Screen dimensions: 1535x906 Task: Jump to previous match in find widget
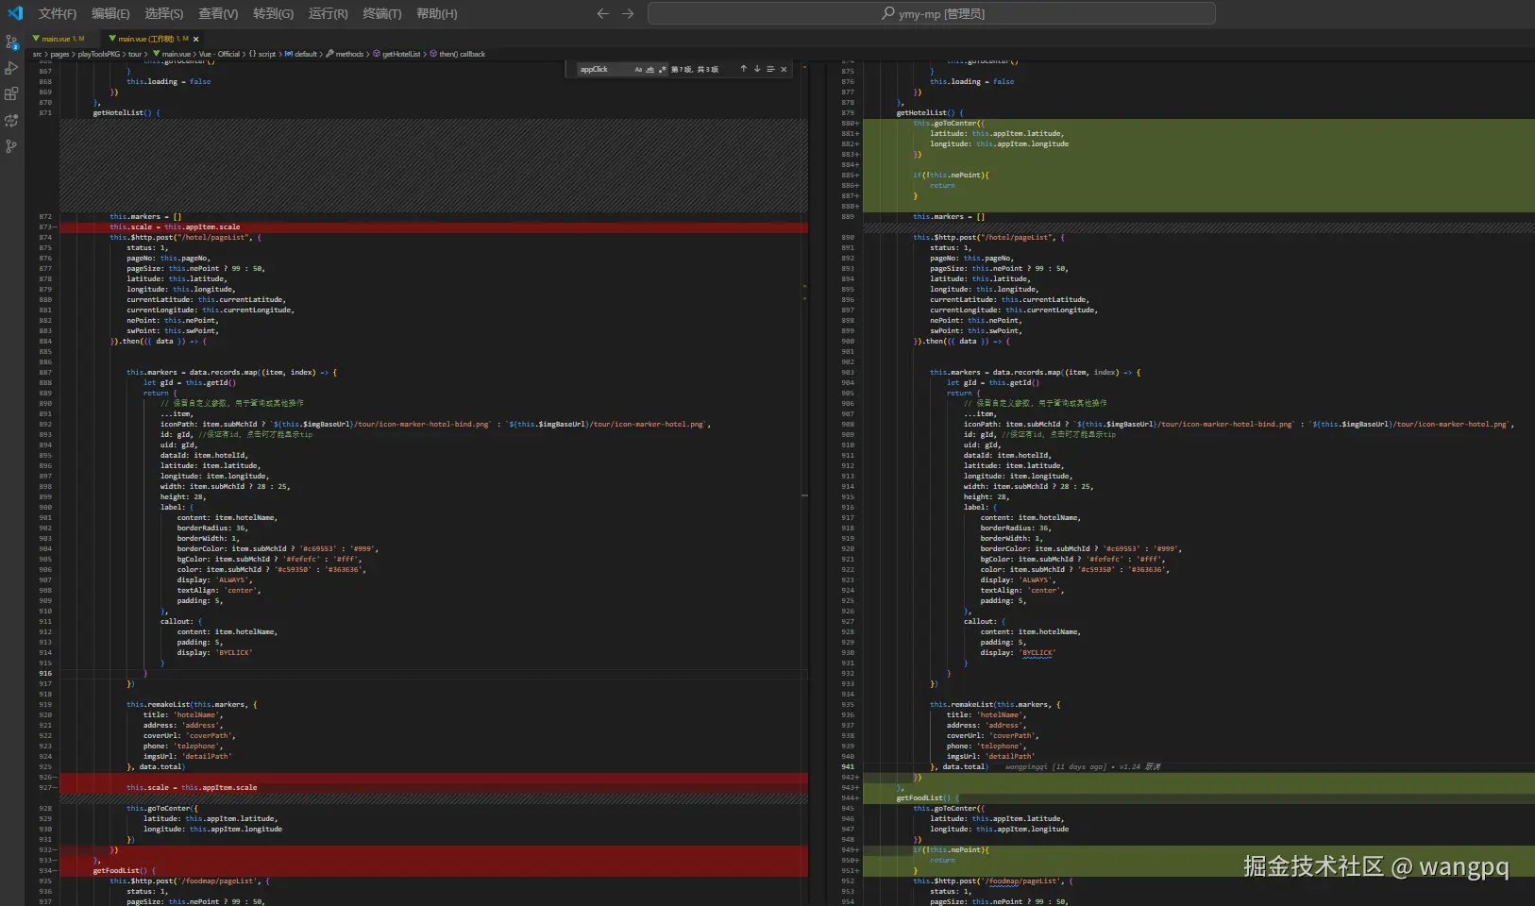point(743,69)
